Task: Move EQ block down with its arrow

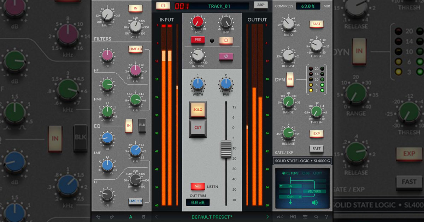Action: 281,186
